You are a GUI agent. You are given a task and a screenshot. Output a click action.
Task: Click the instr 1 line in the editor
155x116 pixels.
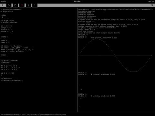pyautogui.click(x=5, y=37)
